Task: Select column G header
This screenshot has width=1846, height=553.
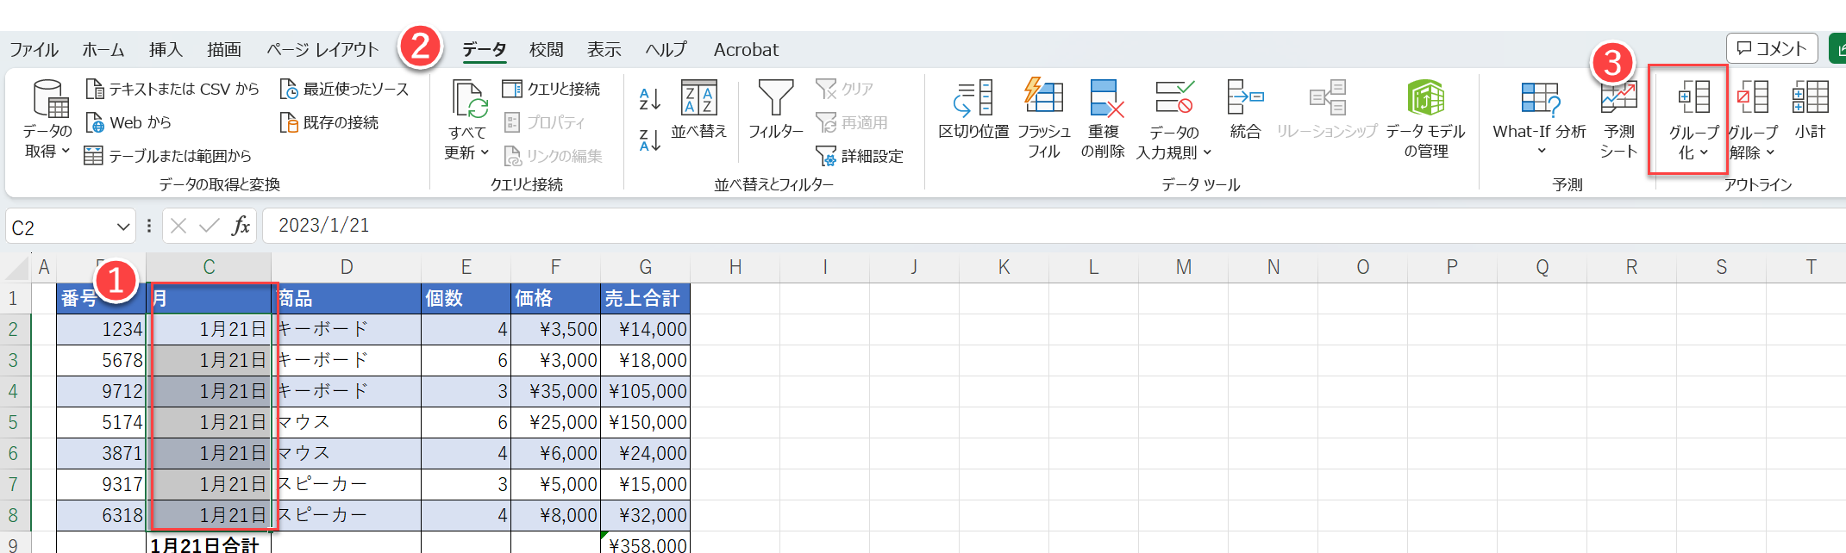Action: [646, 267]
